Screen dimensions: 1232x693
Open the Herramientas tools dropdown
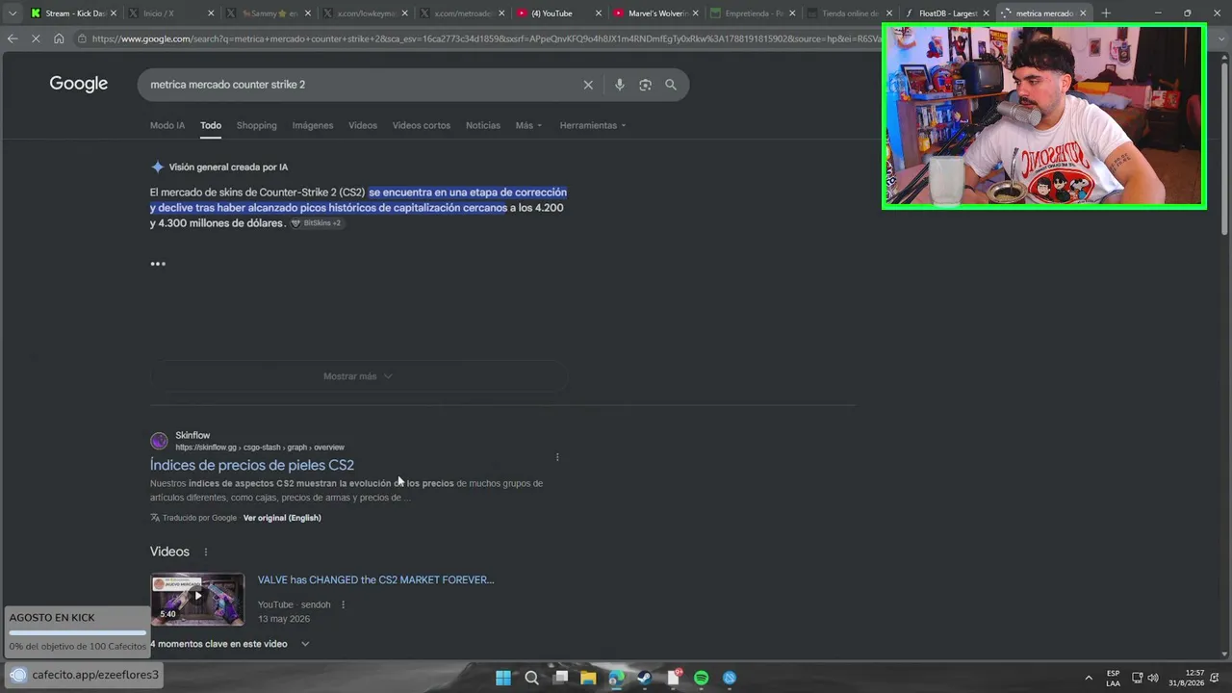(593, 125)
